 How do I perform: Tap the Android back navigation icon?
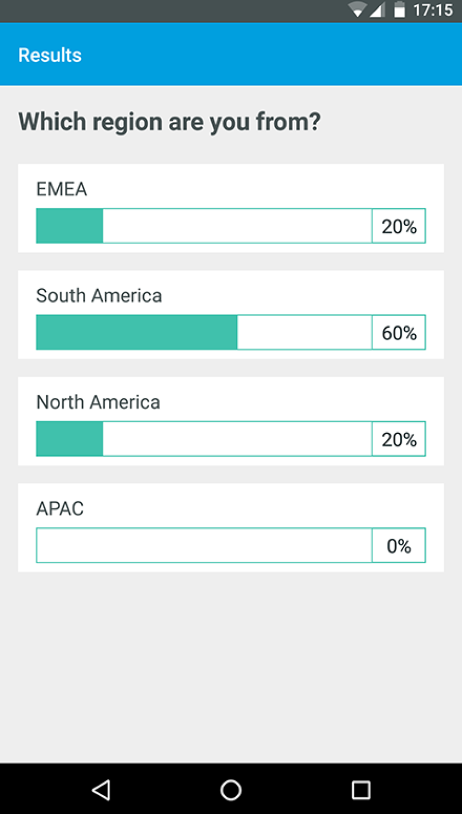(x=102, y=790)
